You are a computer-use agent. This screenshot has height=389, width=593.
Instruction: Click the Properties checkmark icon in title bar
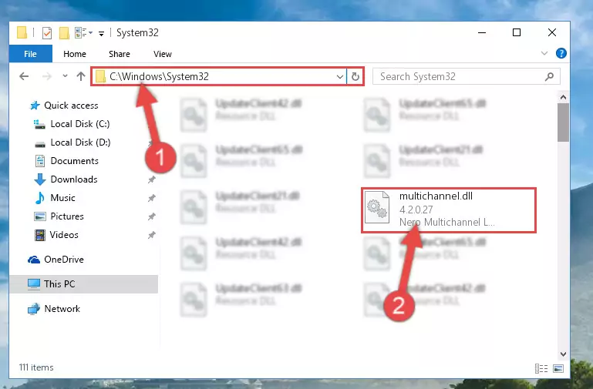[47, 33]
